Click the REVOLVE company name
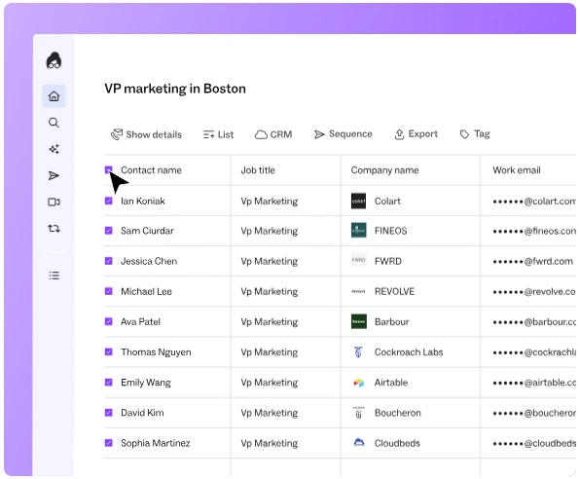This screenshot has height=479, width=580. click(394, 291)
